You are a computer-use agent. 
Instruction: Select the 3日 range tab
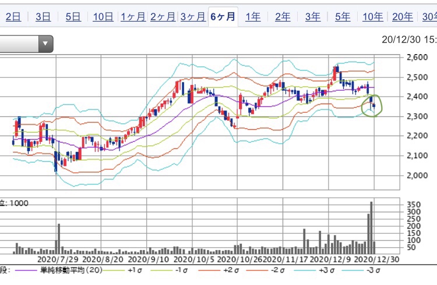43,16
